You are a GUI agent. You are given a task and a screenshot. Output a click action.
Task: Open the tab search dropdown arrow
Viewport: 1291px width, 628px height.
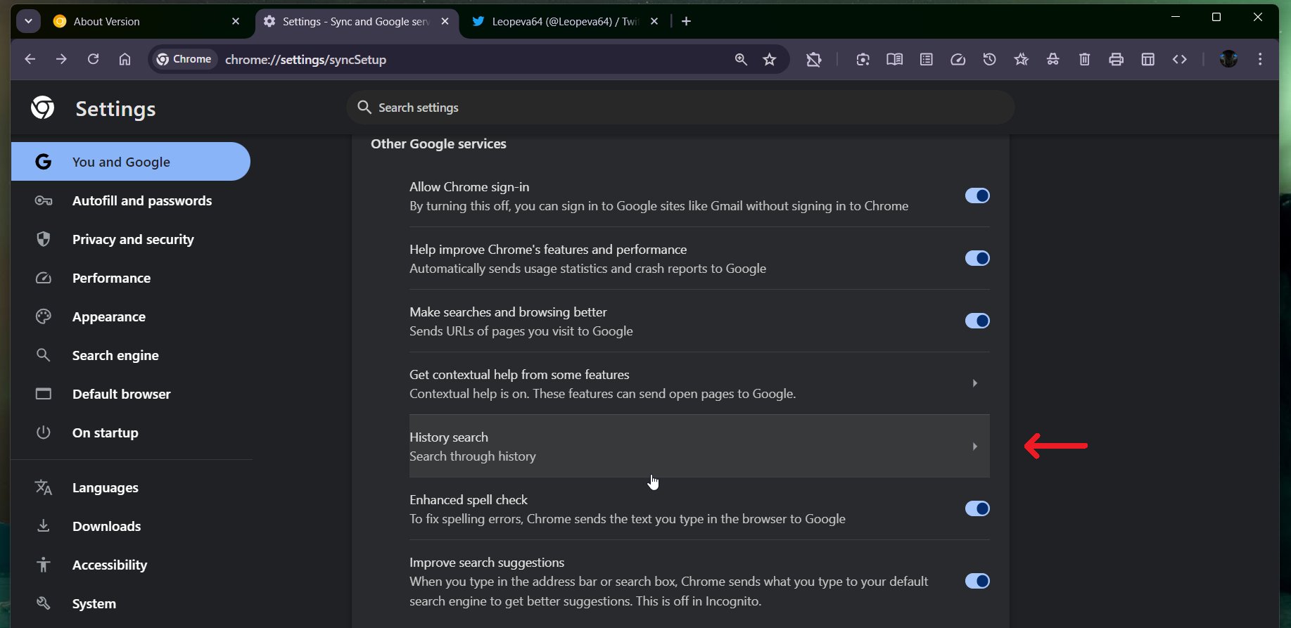28,21
